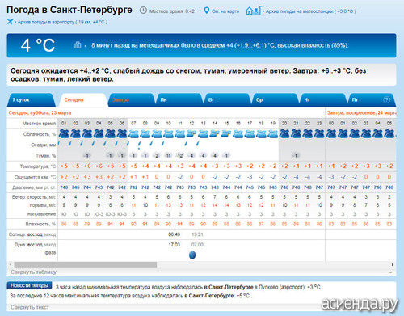Click the cloudiness icon for hour 07
The height and width of the screenshot is (316, 404).
133,133
